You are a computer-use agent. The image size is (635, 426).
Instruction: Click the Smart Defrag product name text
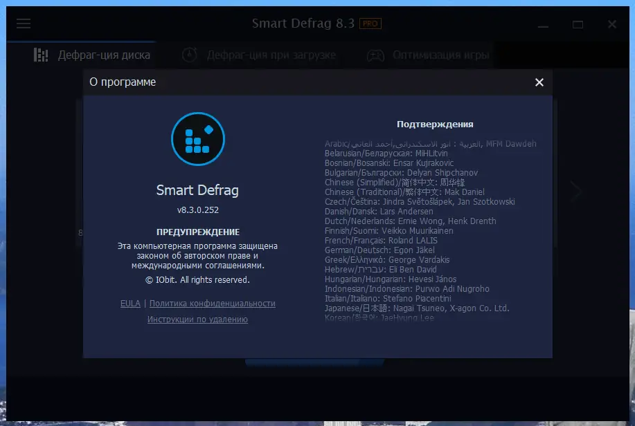point(197,190)
